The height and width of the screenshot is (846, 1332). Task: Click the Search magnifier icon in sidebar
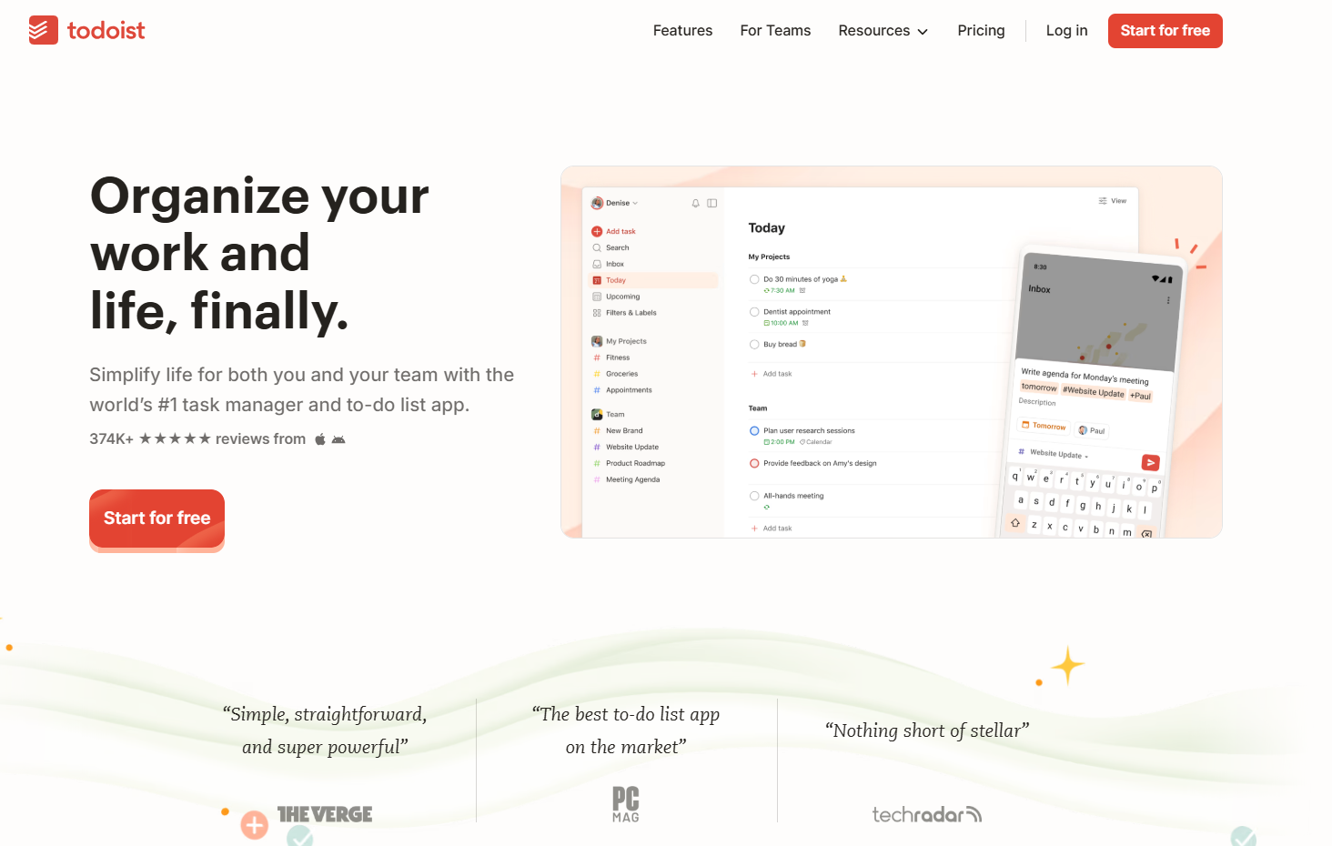point(597,247)
